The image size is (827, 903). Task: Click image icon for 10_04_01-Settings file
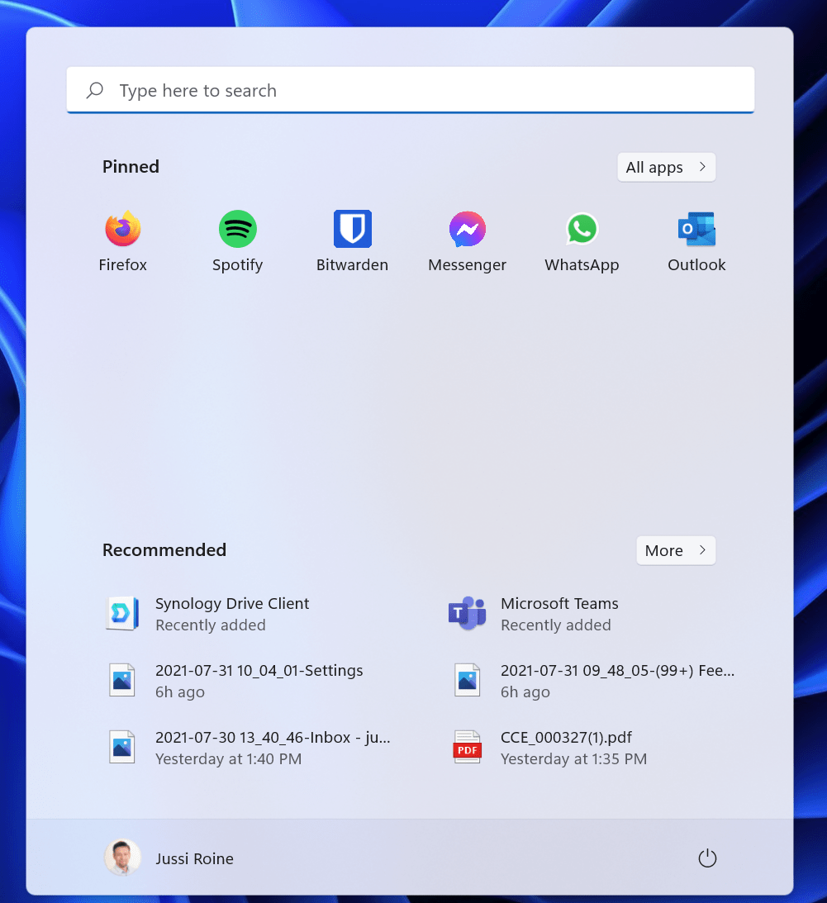(122, 680)
